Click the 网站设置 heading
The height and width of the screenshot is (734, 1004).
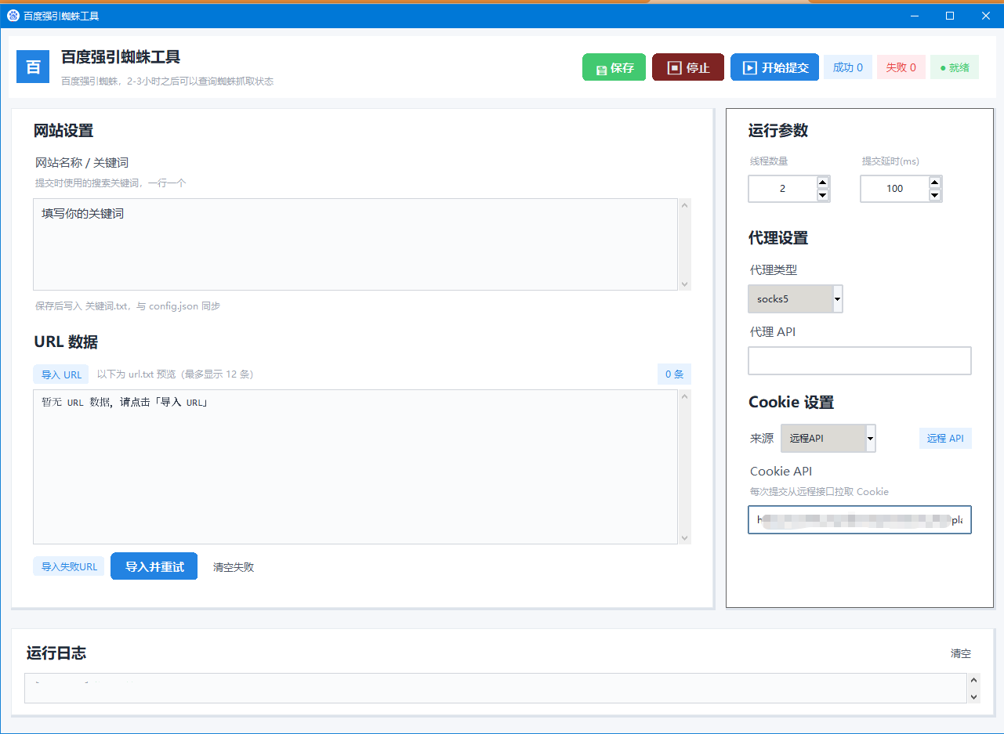click(x=63, y=131)
